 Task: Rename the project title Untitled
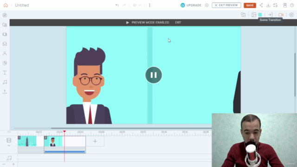(x=22, y=5)
